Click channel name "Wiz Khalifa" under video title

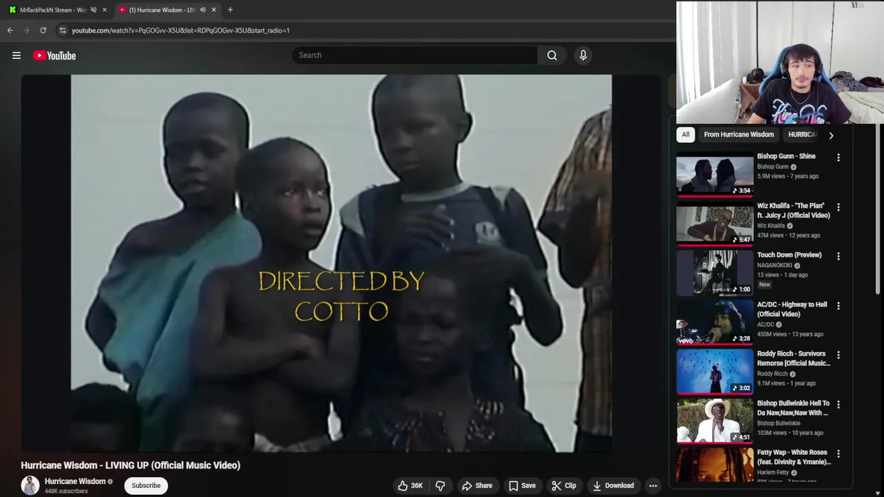(x=771, y=226)
